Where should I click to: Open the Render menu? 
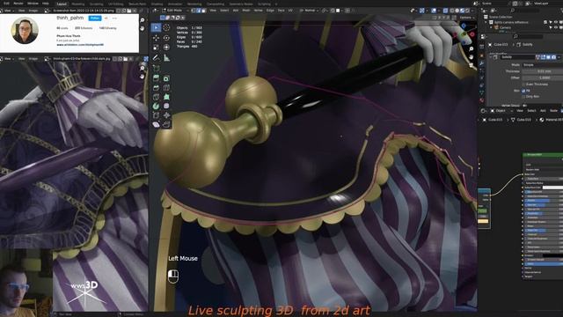click(18, 4)
